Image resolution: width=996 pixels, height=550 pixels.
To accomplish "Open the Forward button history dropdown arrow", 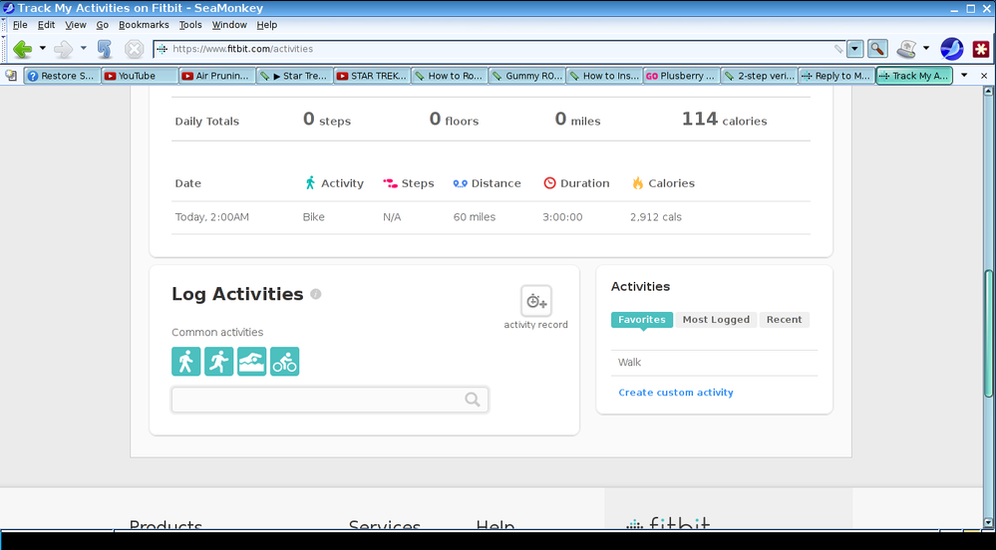I will [83, 48].
